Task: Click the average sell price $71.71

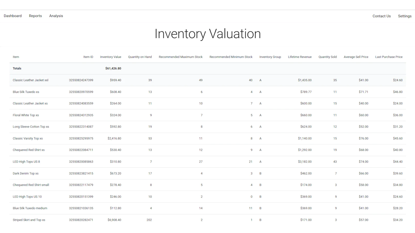Action: click(x=363, y=92)
